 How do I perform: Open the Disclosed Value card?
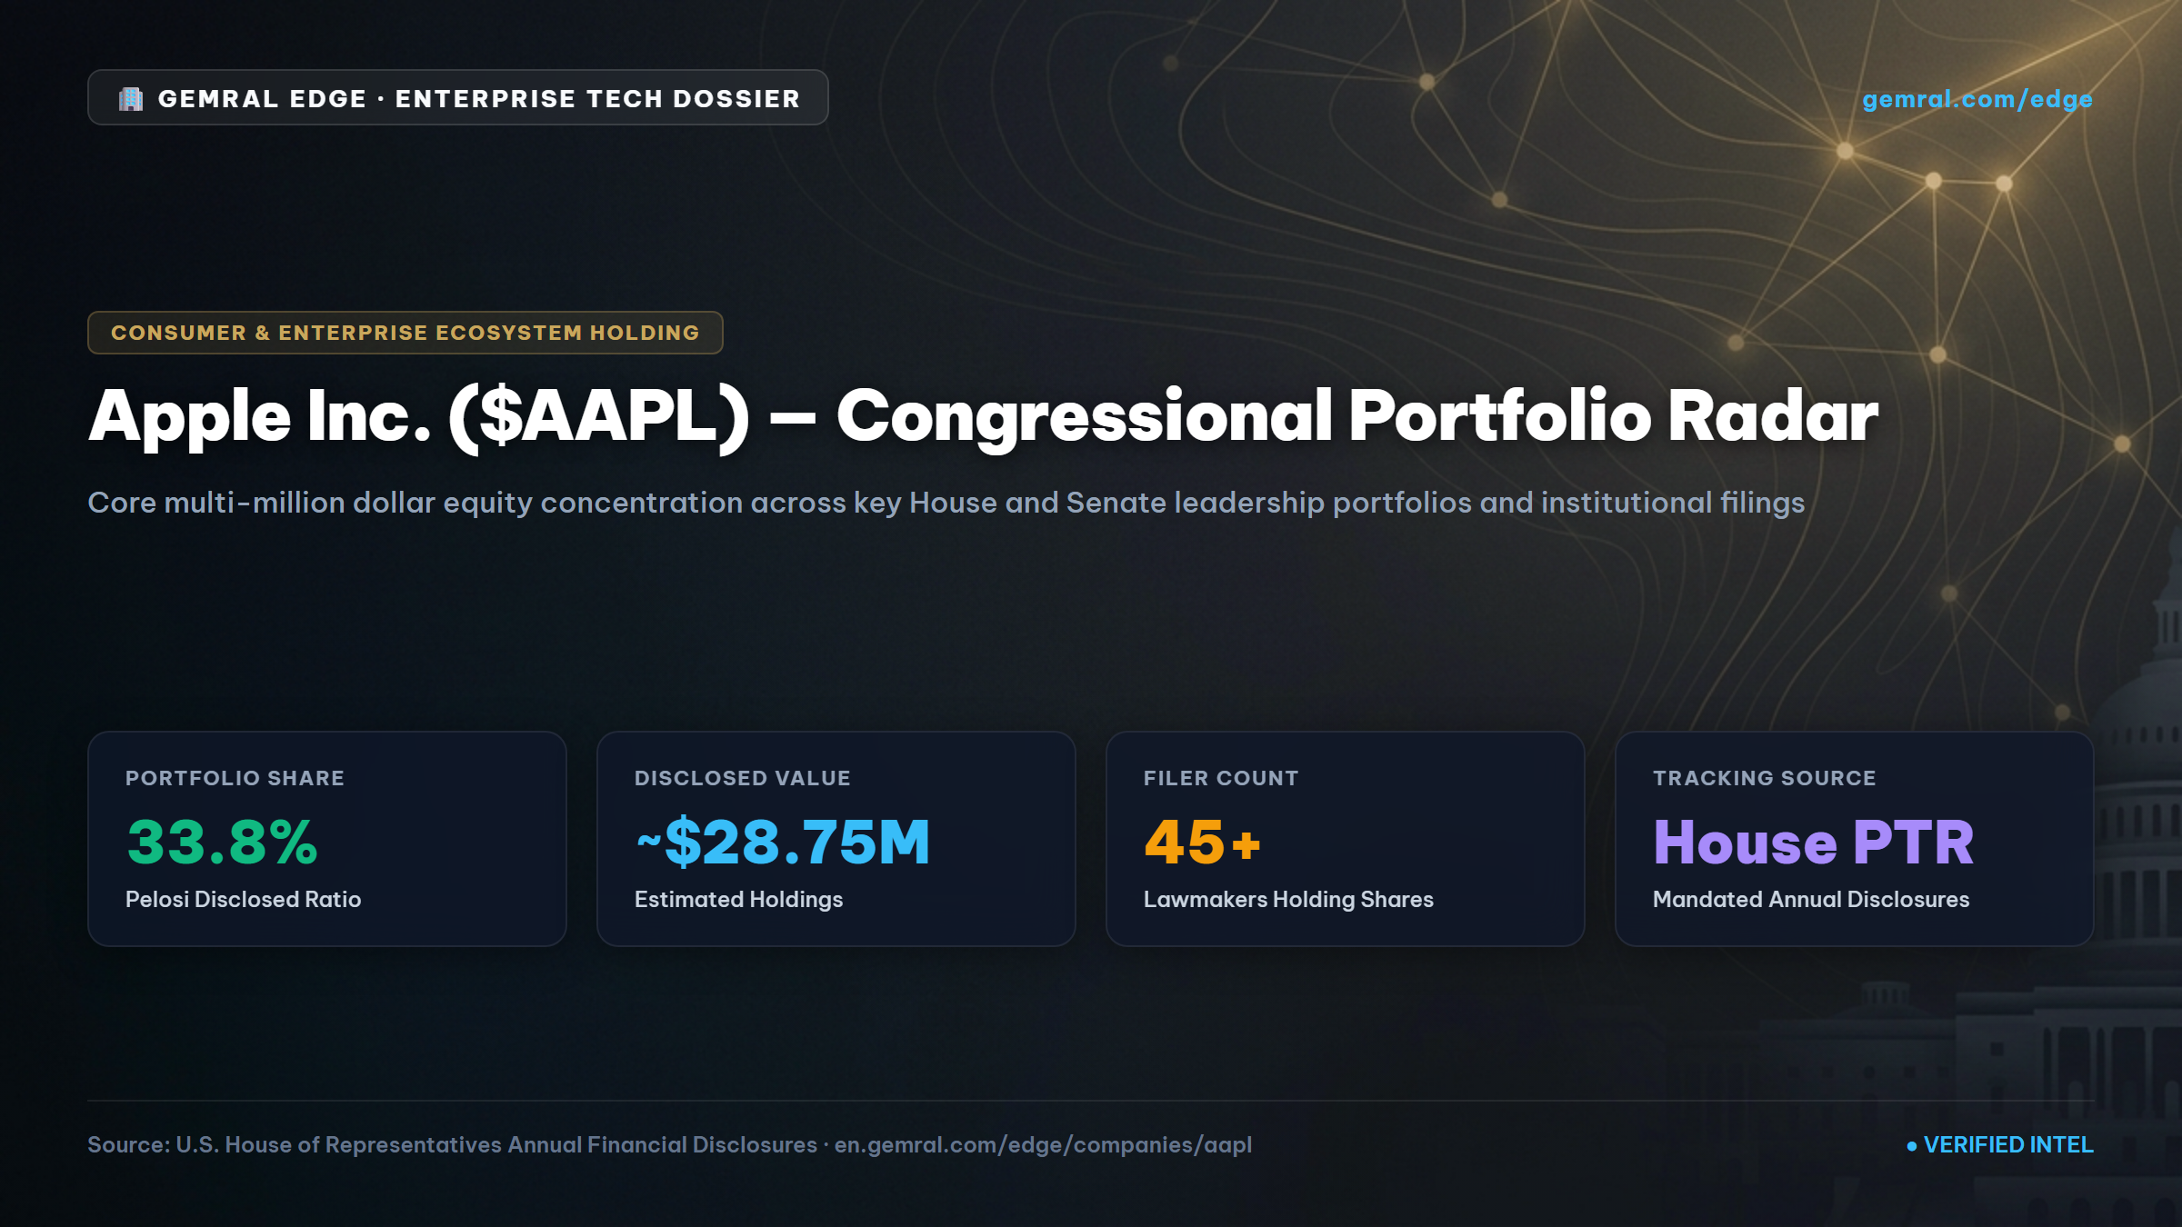tap(836, 839)
